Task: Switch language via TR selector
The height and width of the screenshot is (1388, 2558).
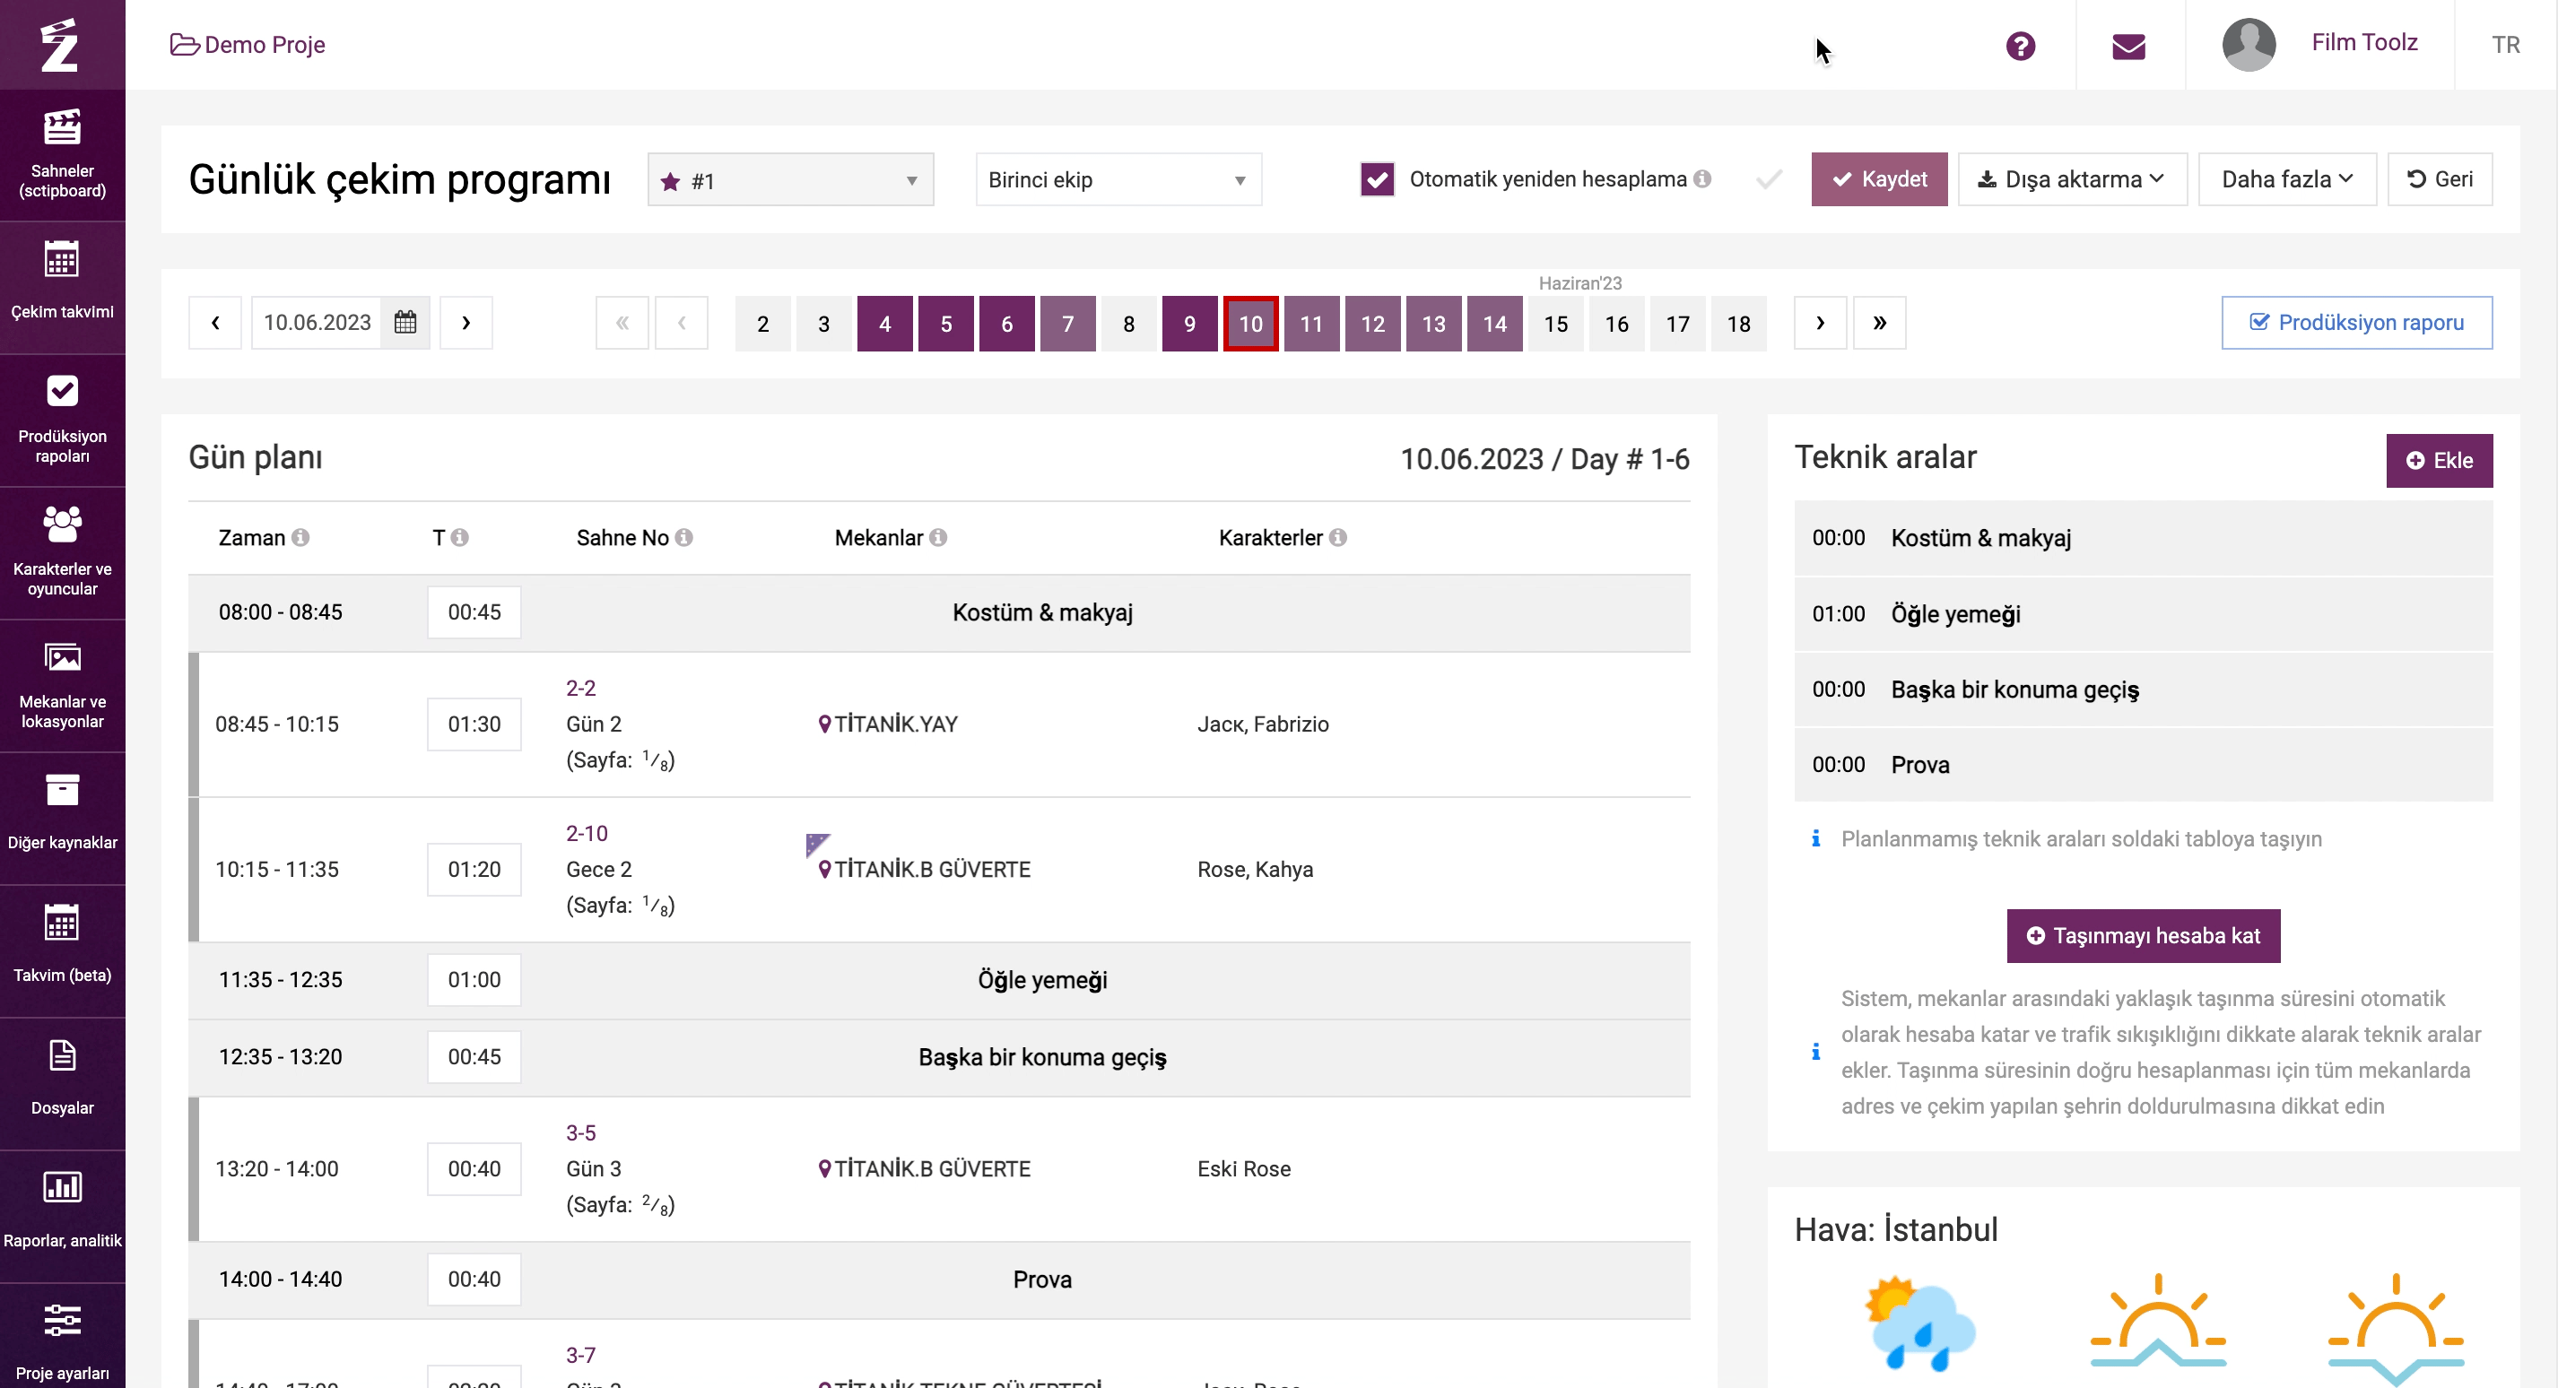Action: 2505,45
